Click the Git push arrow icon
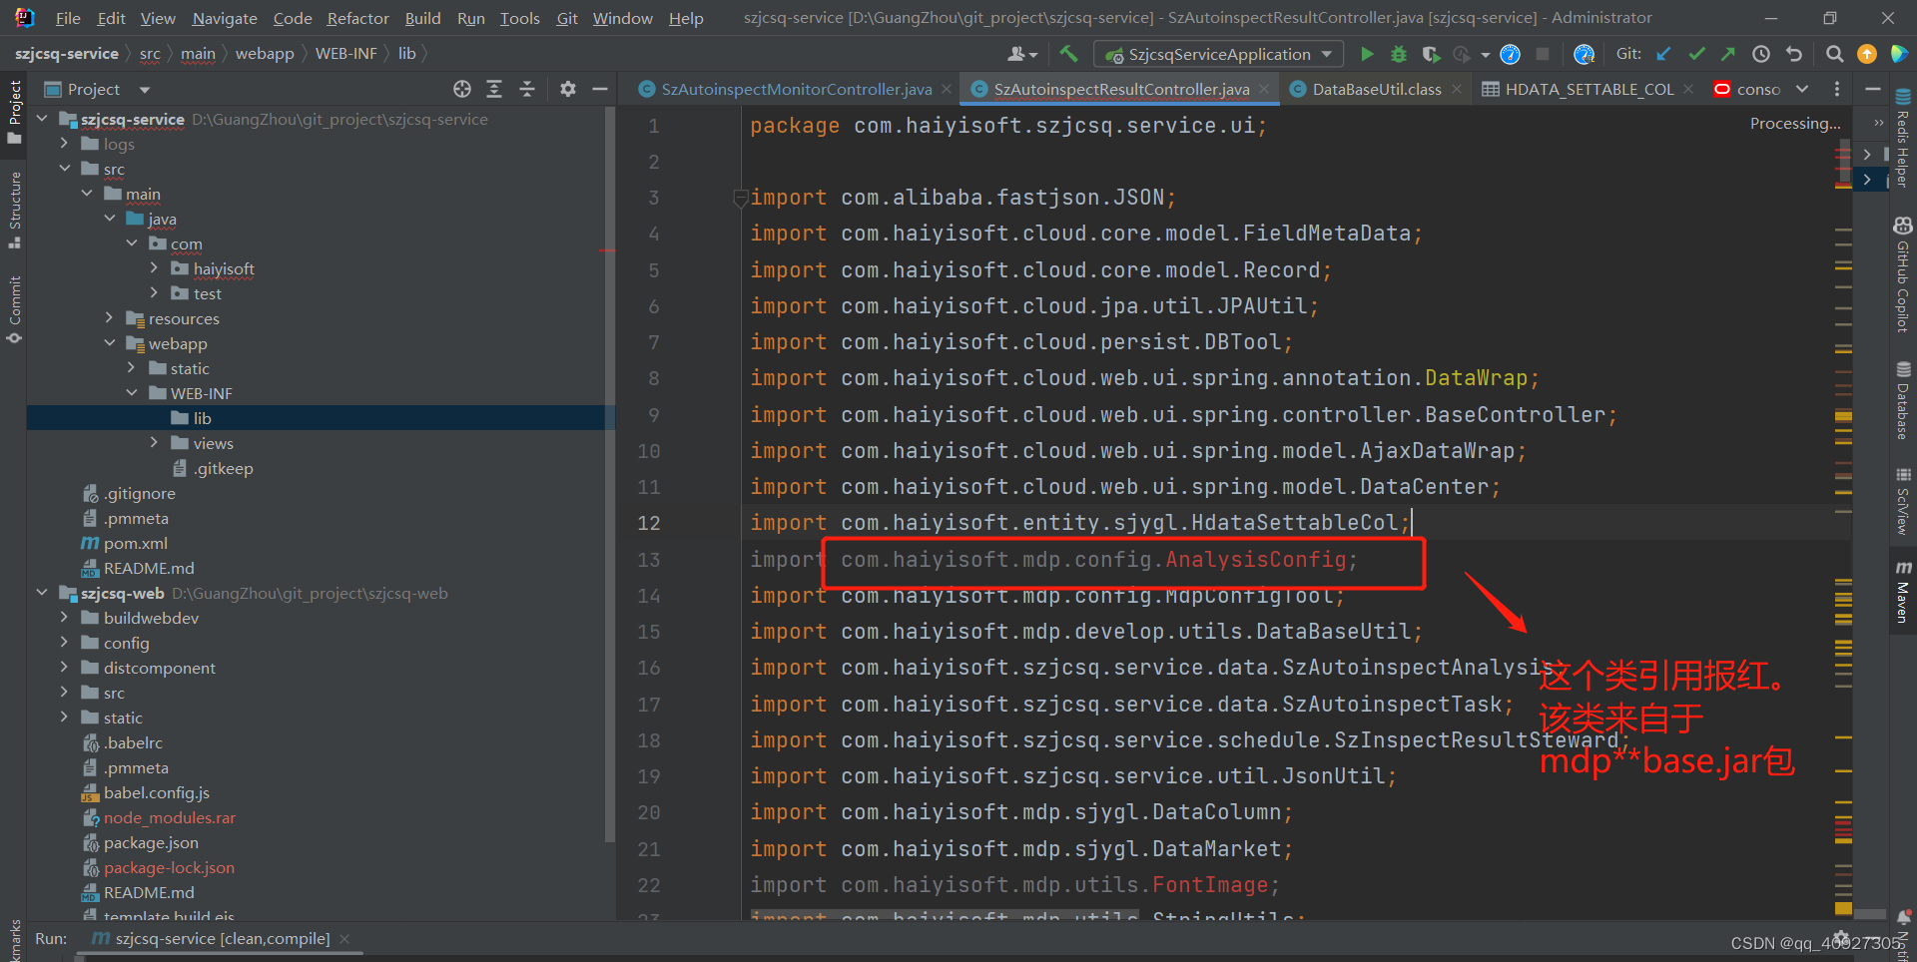 1728,54
